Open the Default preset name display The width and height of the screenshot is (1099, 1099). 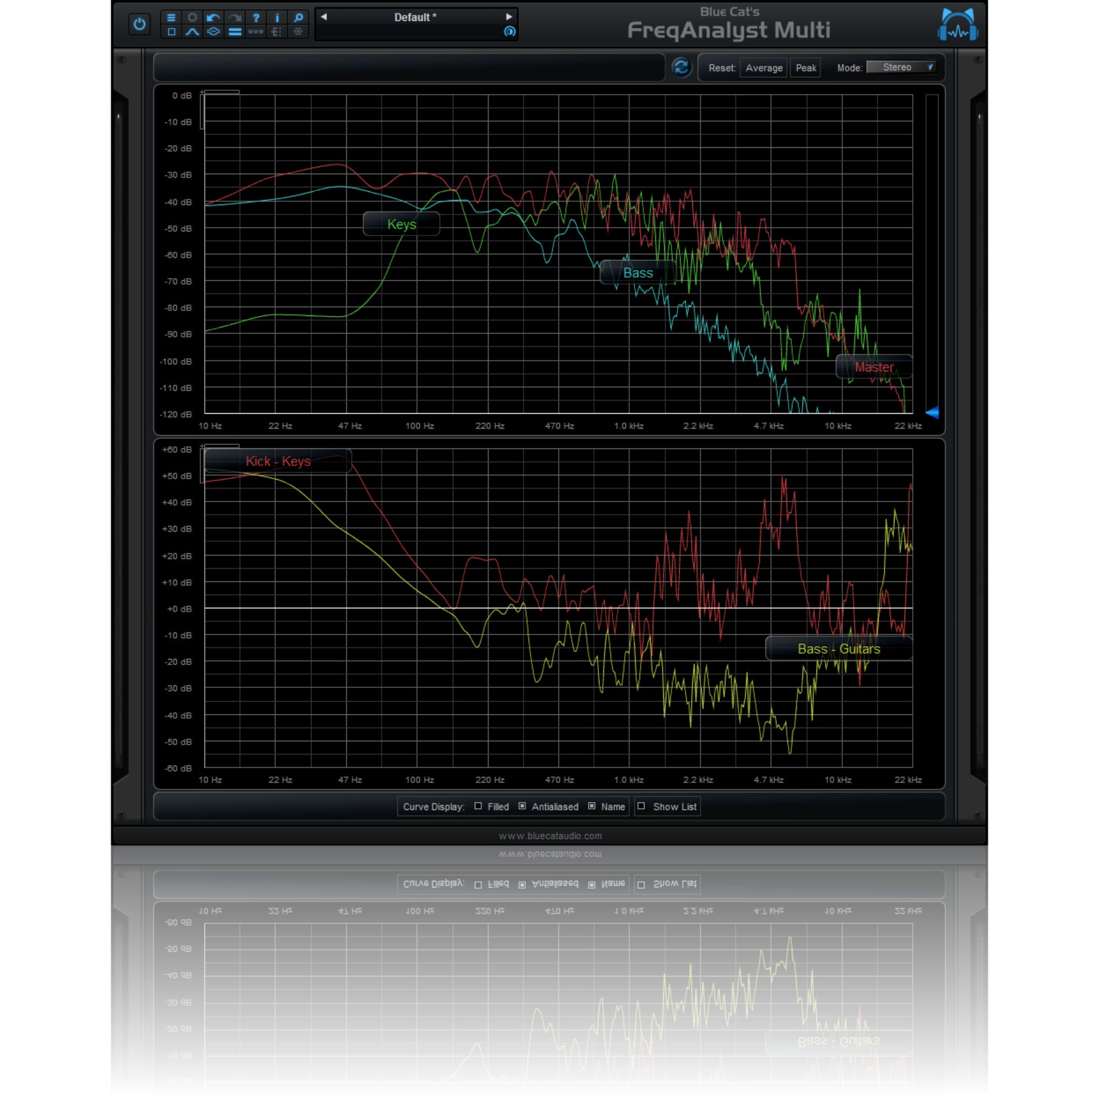coord(415,17)
